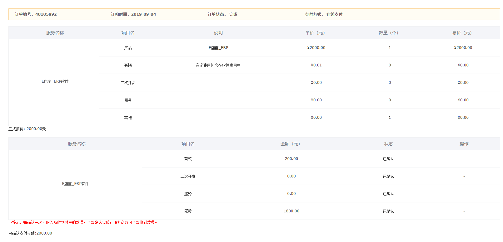The width and height of the screenshot is (503, 242).
Task: Click quantity 1 in 其他 row
Action: point(390,118)
